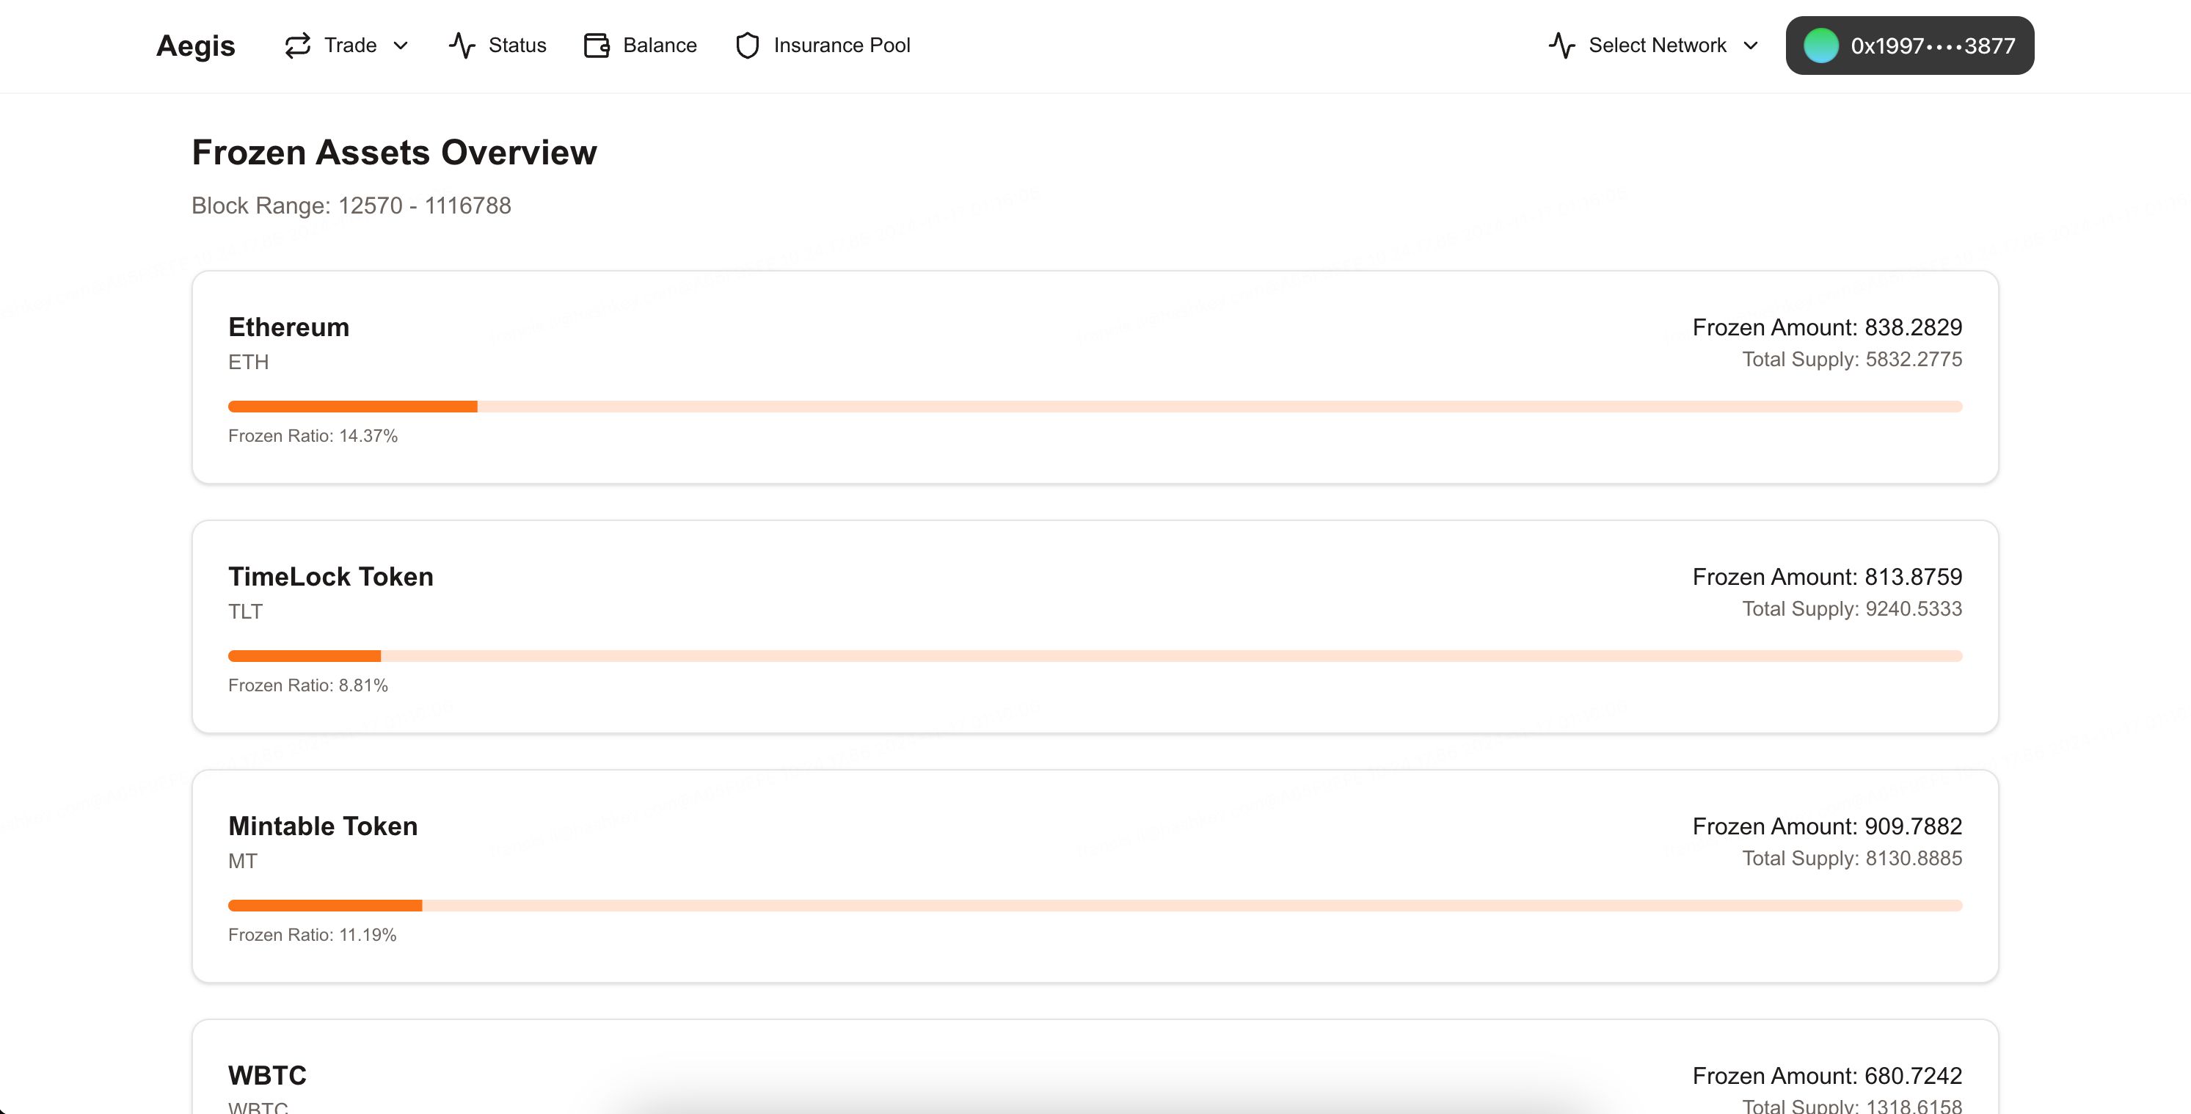Click the Status page icon
Screen dimensions: 2191x1114
[x=460, y=45]
